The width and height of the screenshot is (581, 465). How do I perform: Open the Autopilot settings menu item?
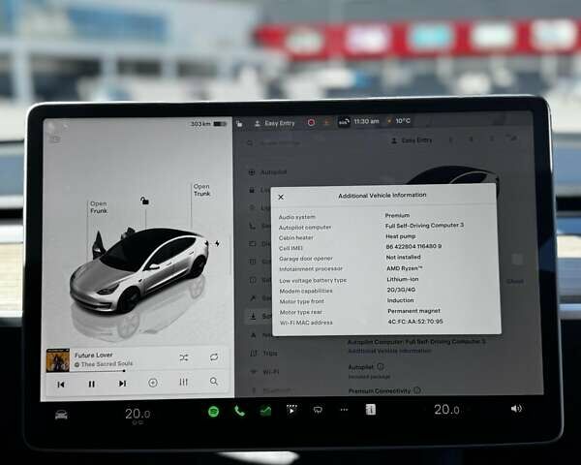[267, 172]
